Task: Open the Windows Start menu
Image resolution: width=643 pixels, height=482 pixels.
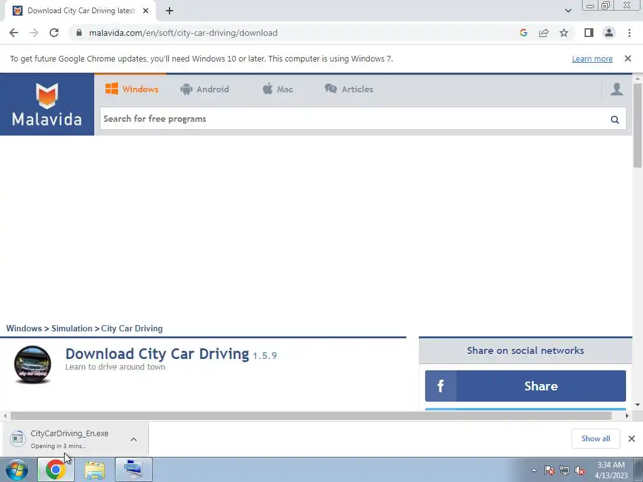Action: click(17, 469)
